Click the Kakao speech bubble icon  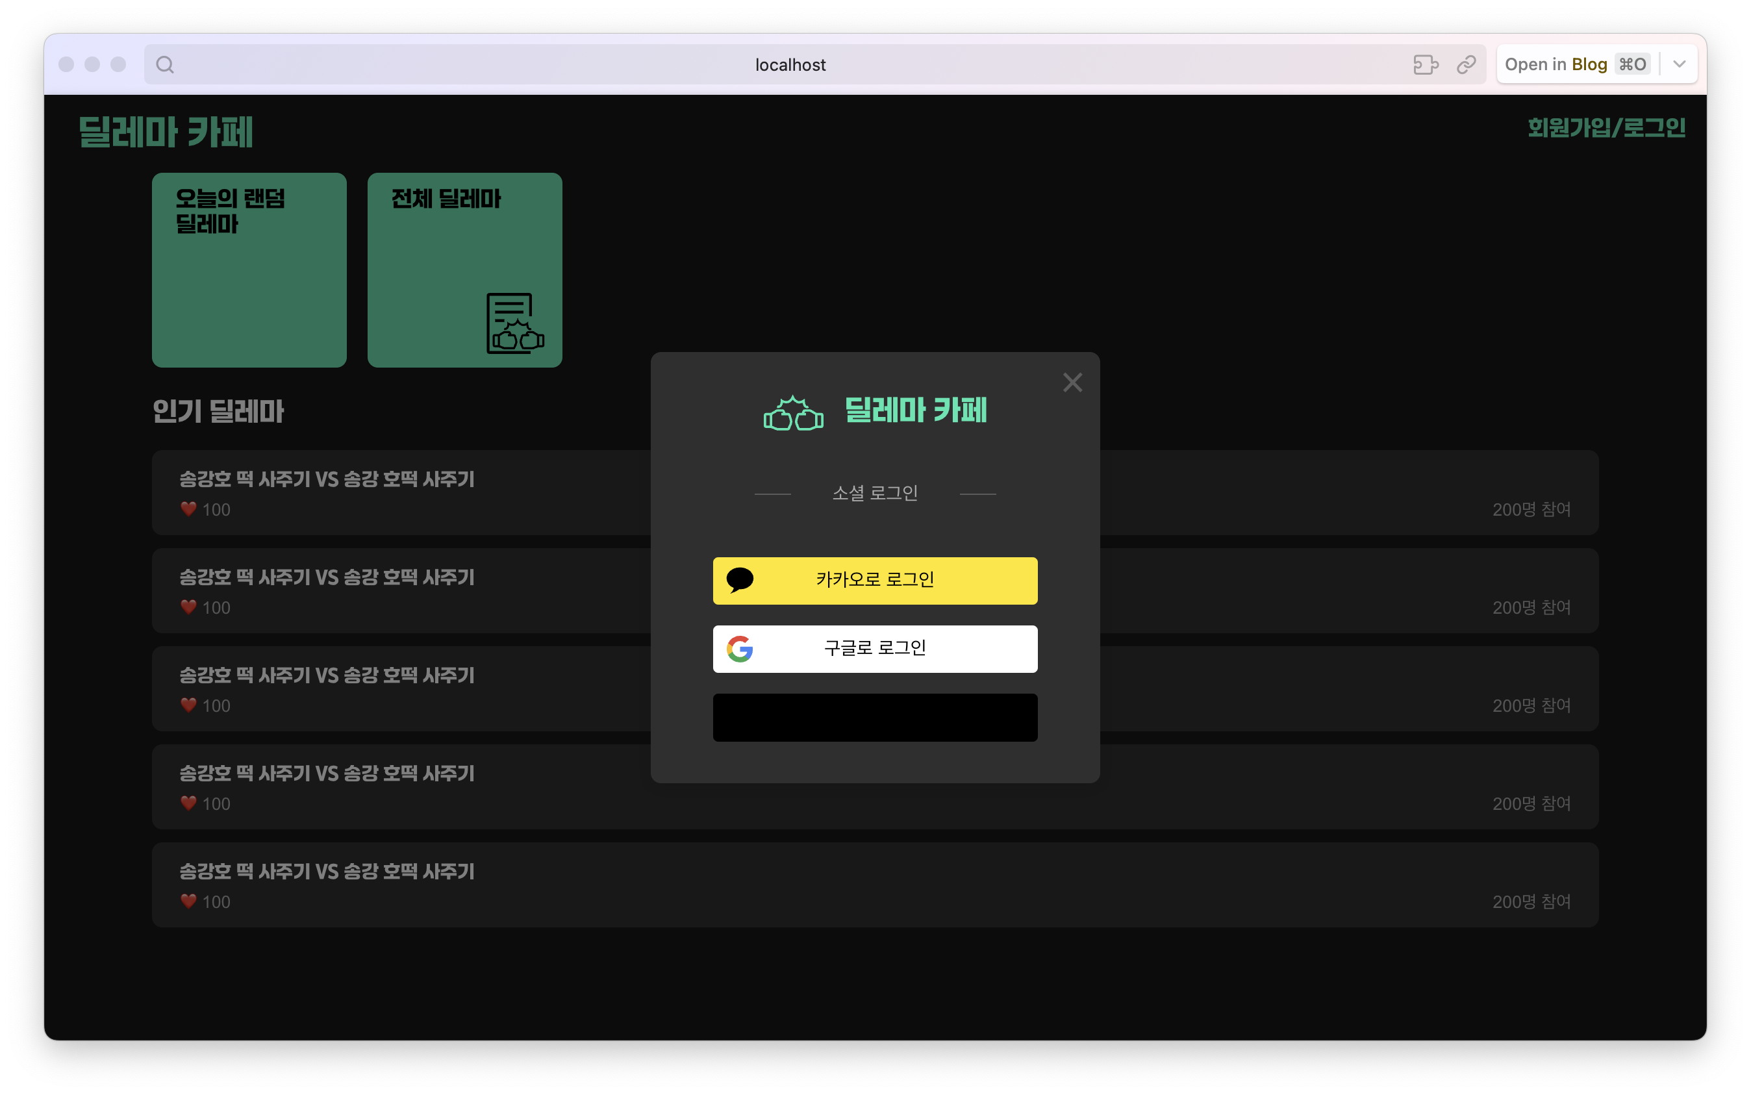(739, 580)
